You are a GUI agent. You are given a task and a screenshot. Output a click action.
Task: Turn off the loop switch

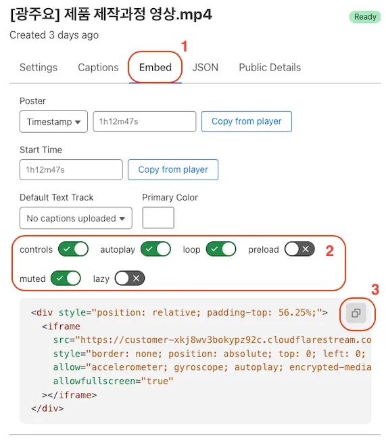[x=221, y=249]
